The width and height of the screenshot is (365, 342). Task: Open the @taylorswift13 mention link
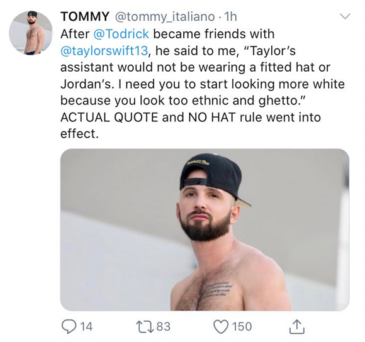tap(104, 51)
